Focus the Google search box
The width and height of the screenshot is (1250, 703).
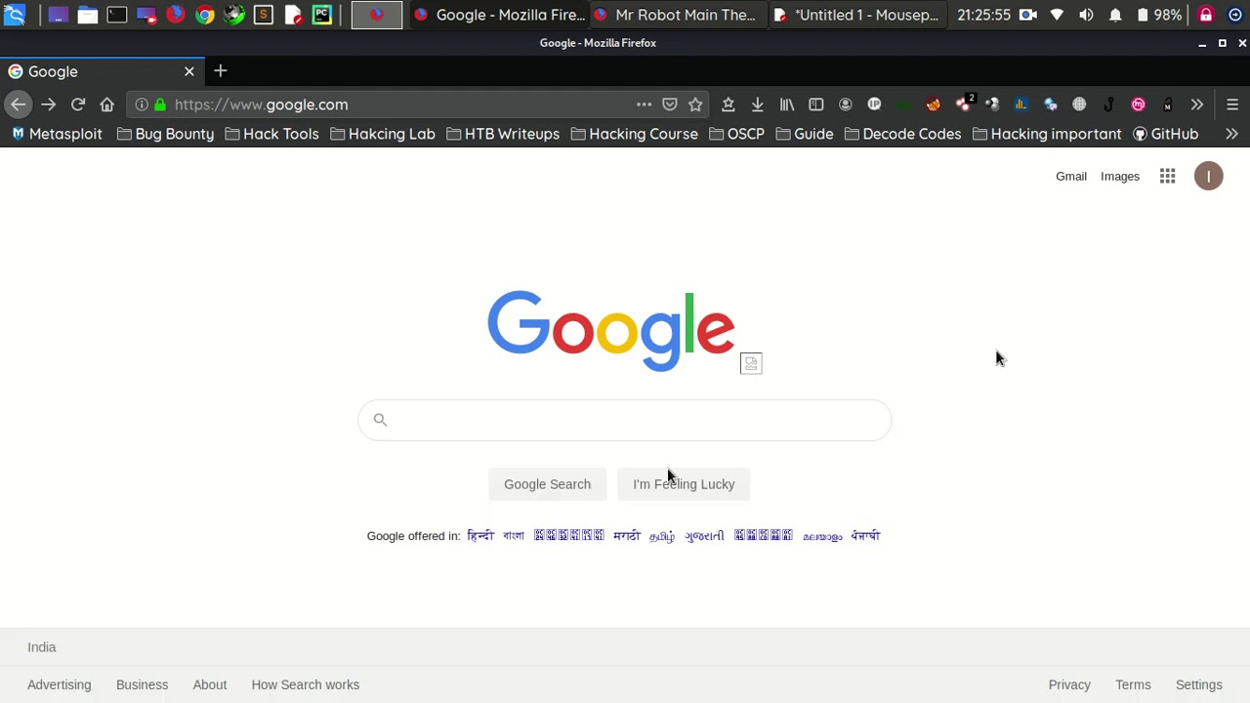(x=625, y=420)
